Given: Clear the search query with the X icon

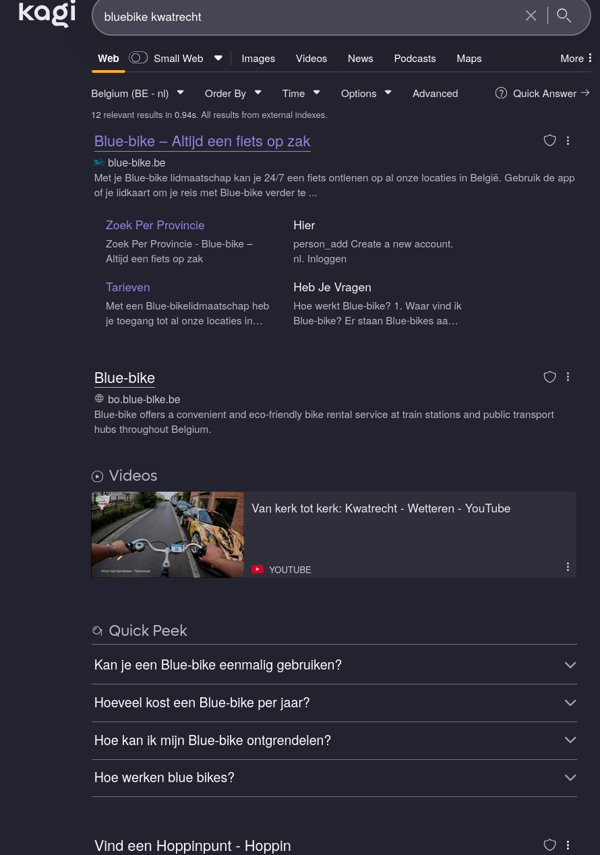Looking at the screenshot, I should pos(531,16).
